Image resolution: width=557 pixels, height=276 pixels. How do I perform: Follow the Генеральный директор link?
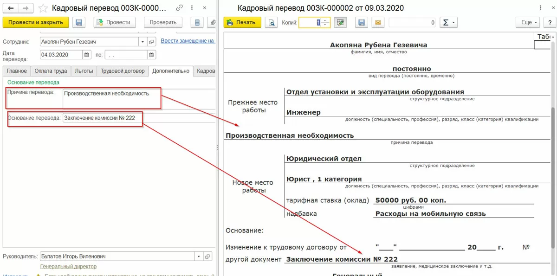point(68,267)
